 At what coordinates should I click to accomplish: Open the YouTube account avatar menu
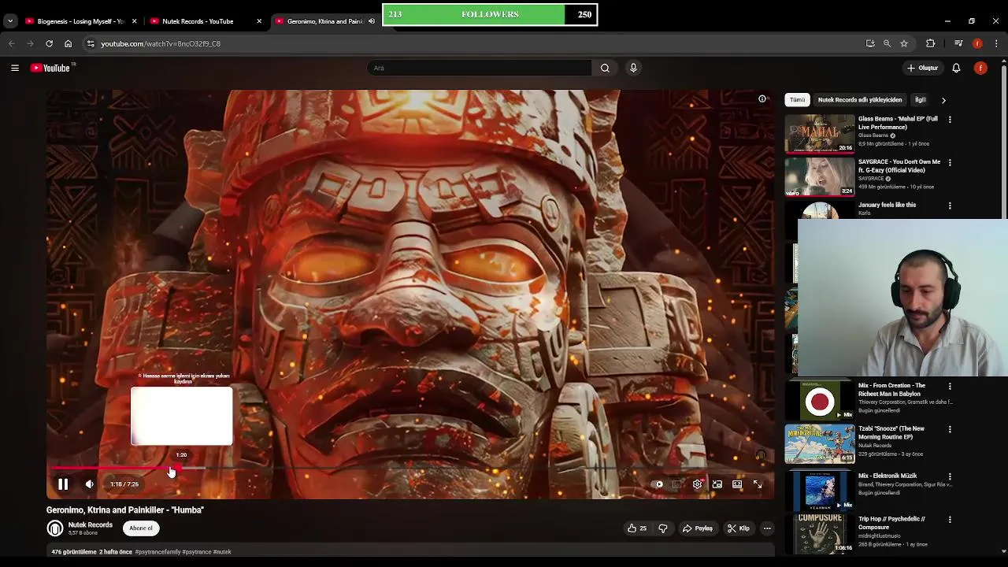pyautogui.click(x=980, y=68)
